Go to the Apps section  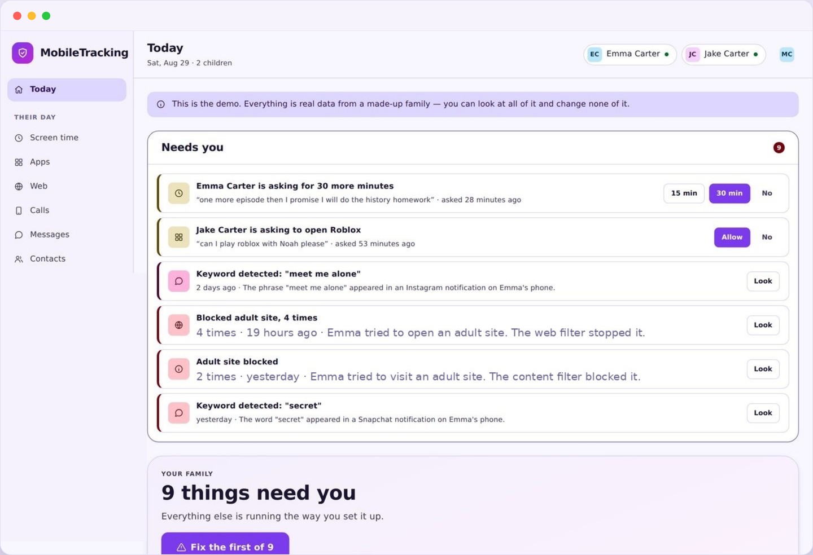click(x=67, y=162)
